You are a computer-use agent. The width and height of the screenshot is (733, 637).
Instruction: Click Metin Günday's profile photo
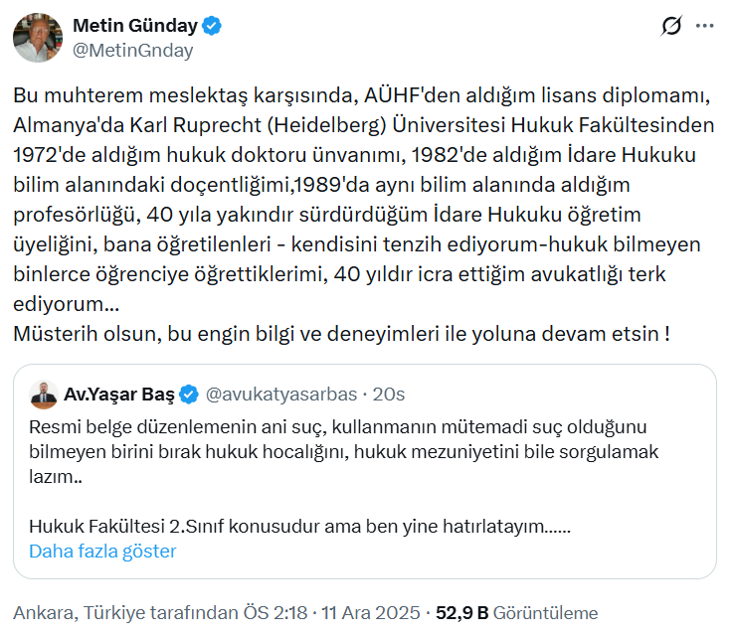38,38
